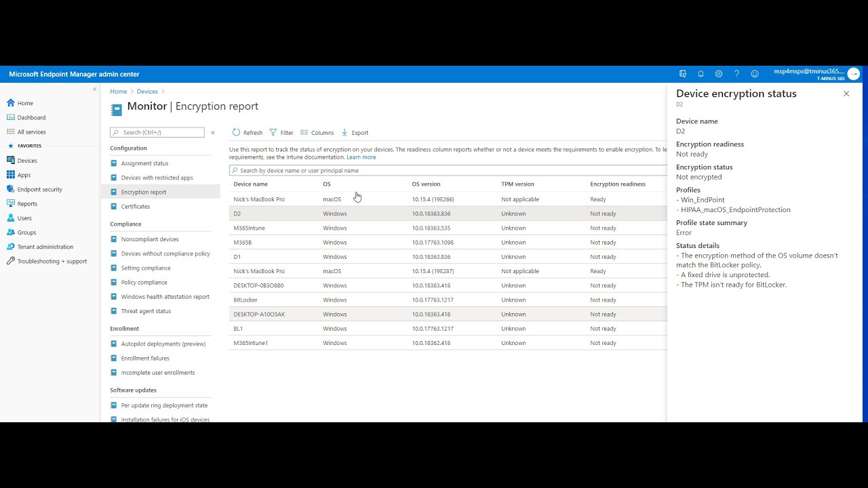This screenshot has height=488, width=868.
Task: Select the D2 device row
Action: 448,213
